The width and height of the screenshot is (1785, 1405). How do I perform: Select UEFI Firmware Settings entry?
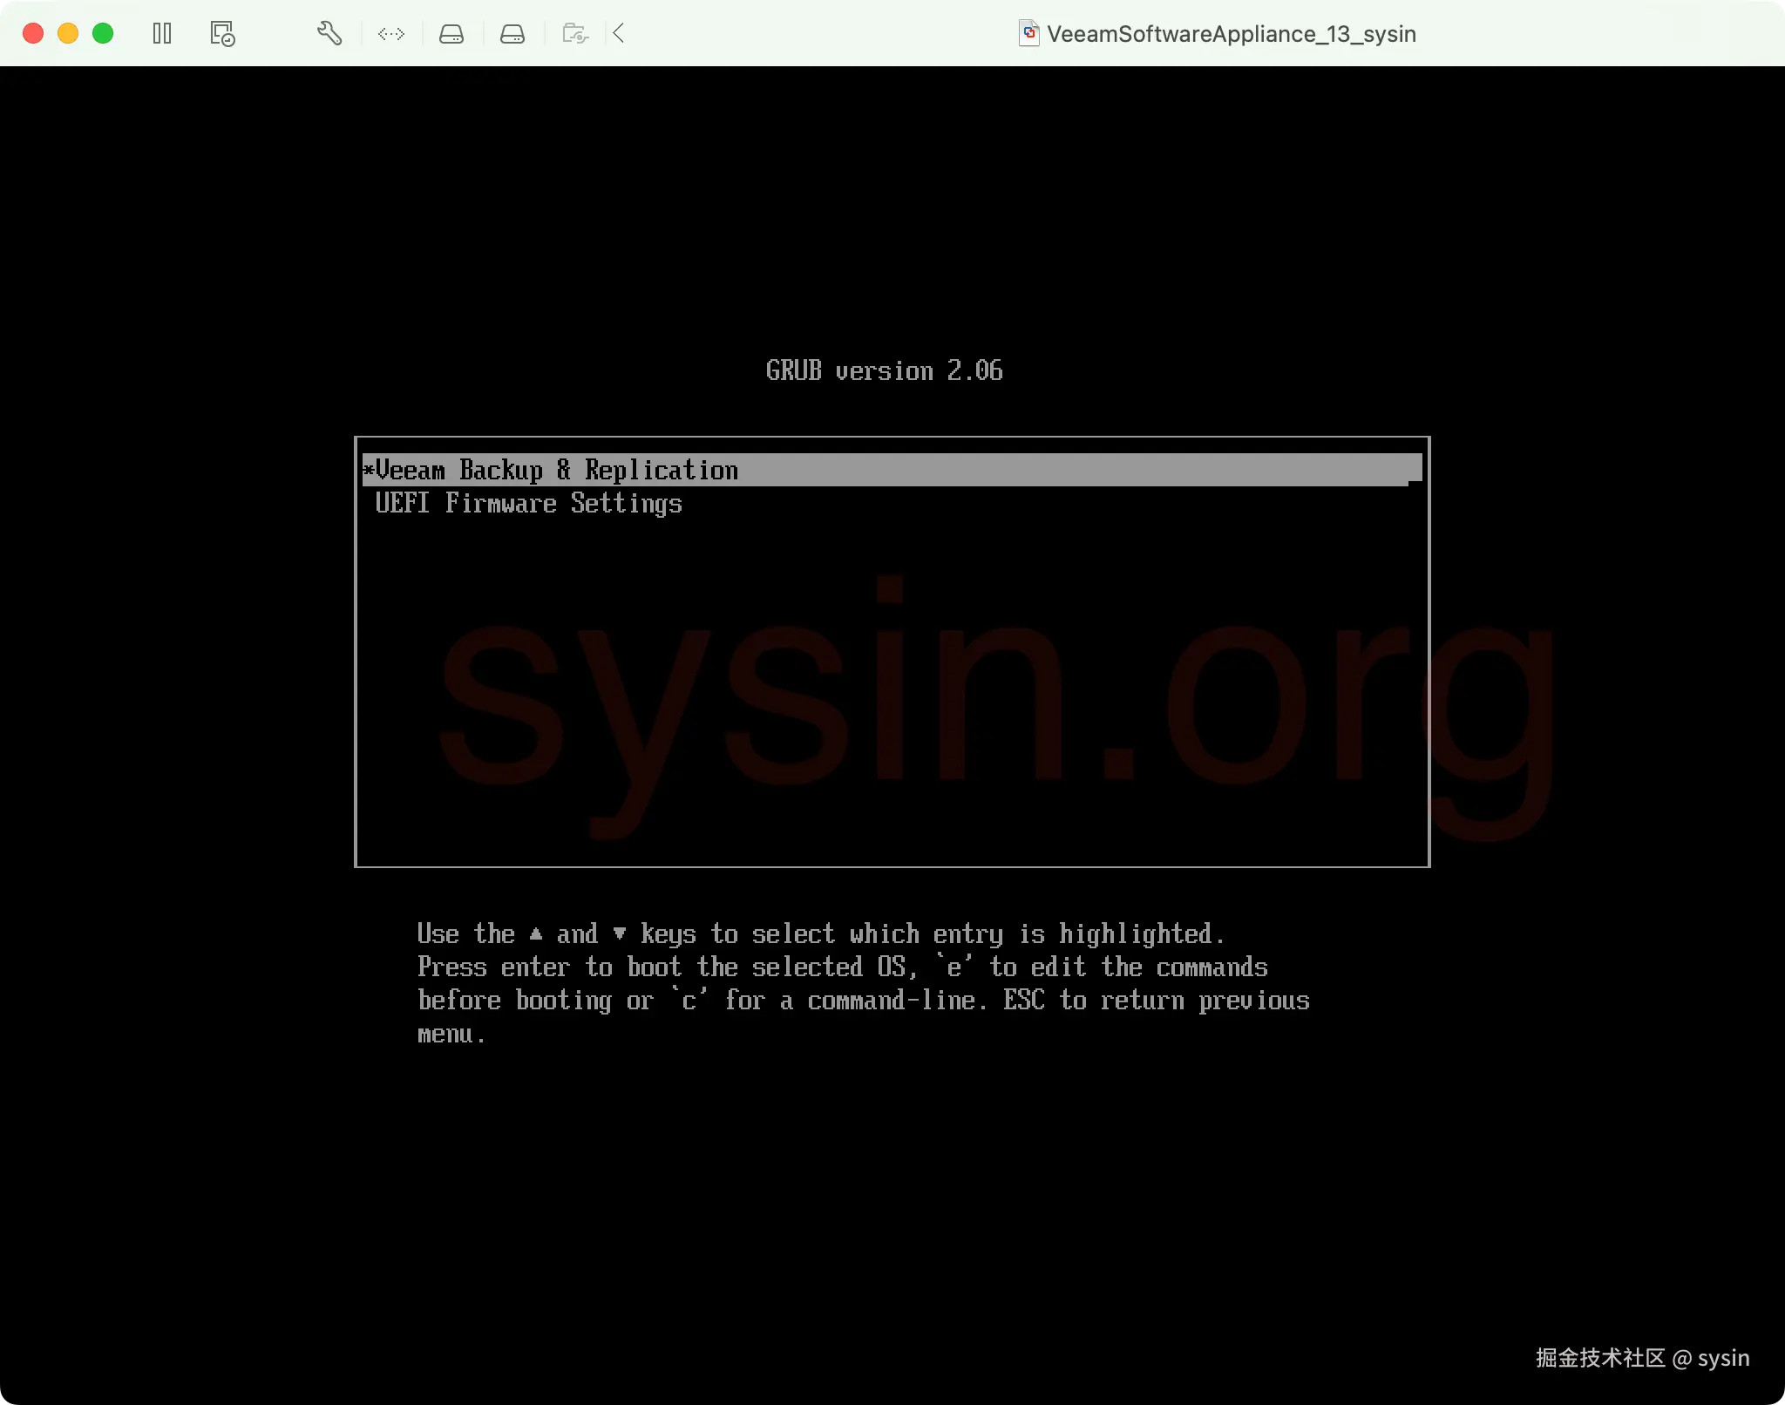(528, 504)
